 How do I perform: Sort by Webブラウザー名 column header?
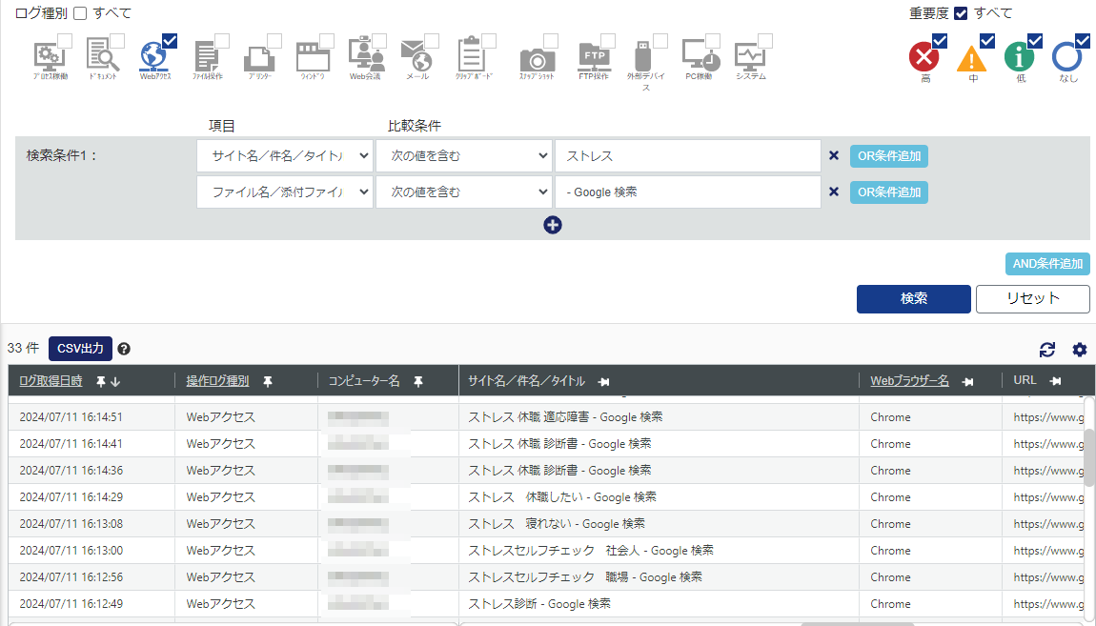(909, 381)
